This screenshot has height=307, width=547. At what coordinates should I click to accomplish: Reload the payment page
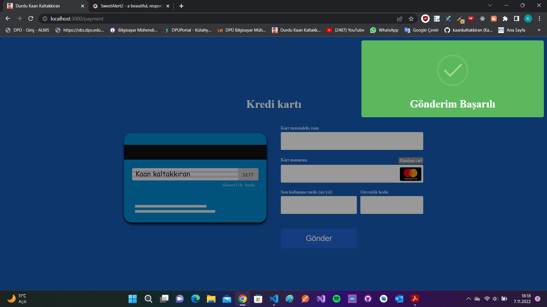tap(31, 18)
